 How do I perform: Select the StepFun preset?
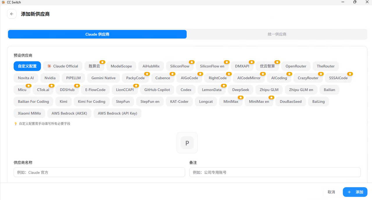(123, 102)
